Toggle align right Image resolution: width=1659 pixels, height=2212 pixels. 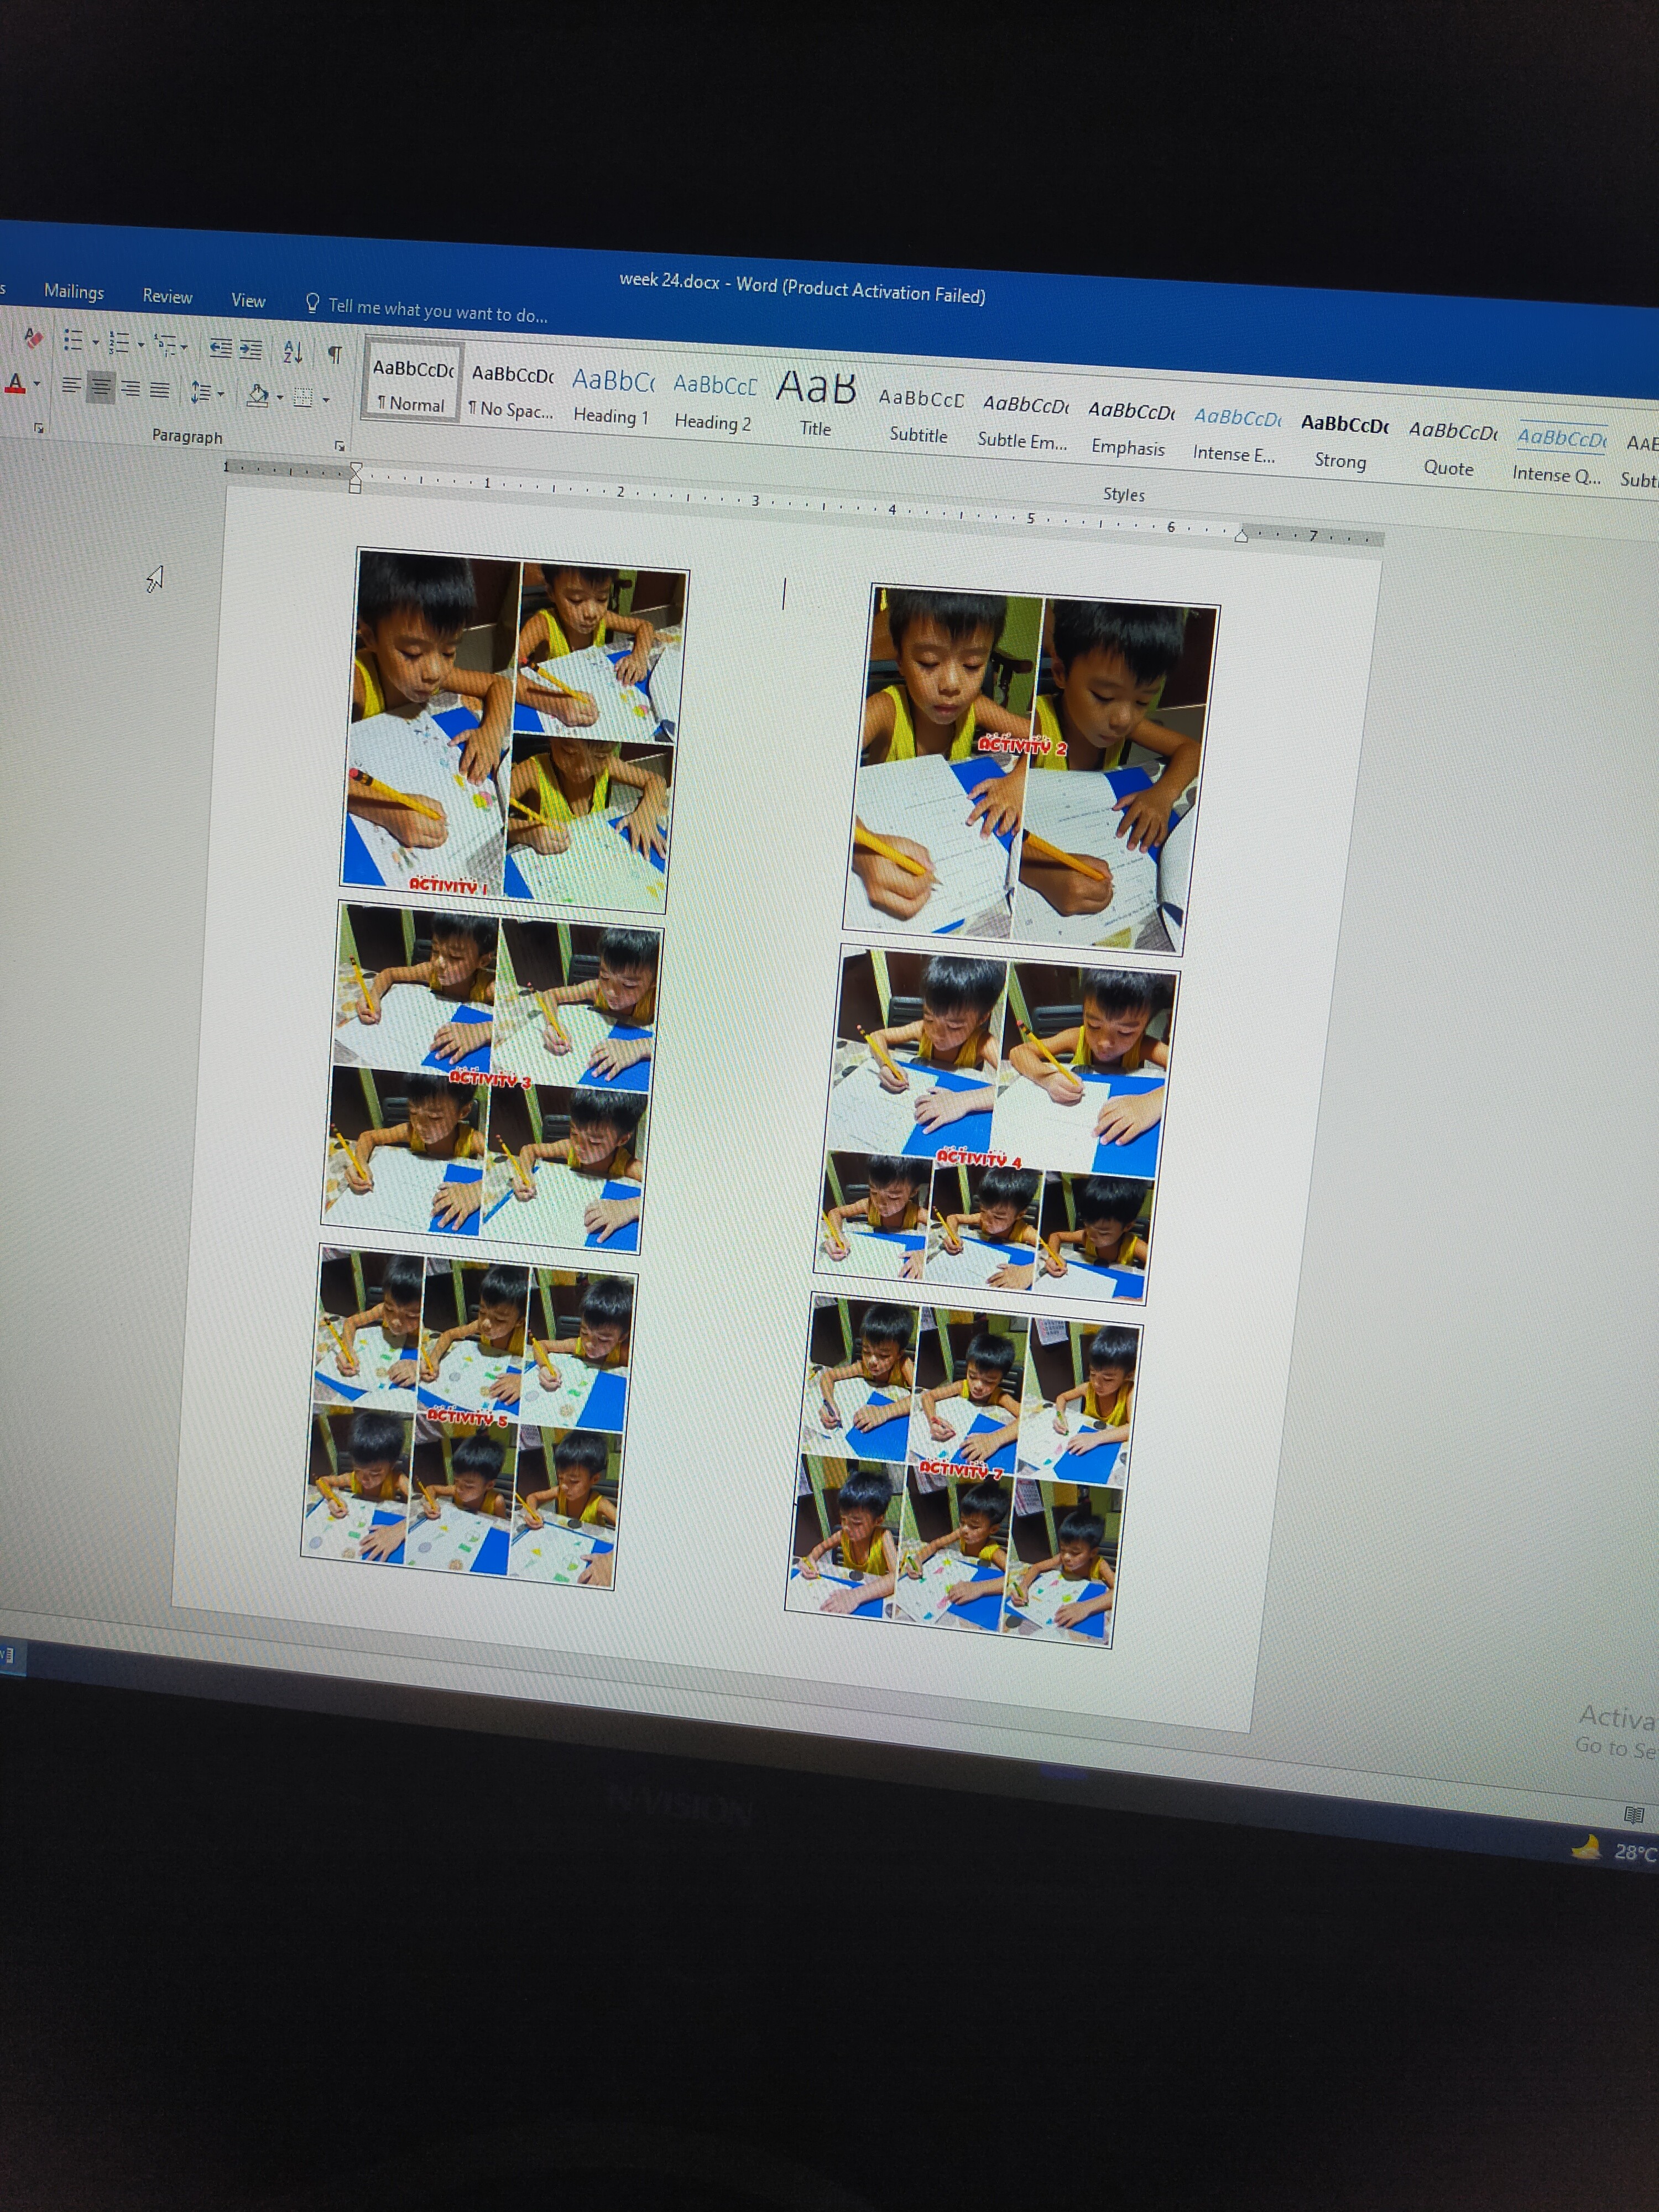[130, 389]
